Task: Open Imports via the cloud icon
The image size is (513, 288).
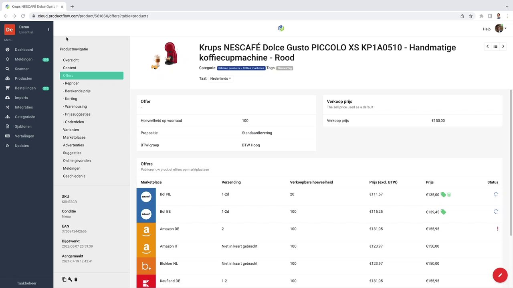Action: pyautogui.click(x=8, y=98)
